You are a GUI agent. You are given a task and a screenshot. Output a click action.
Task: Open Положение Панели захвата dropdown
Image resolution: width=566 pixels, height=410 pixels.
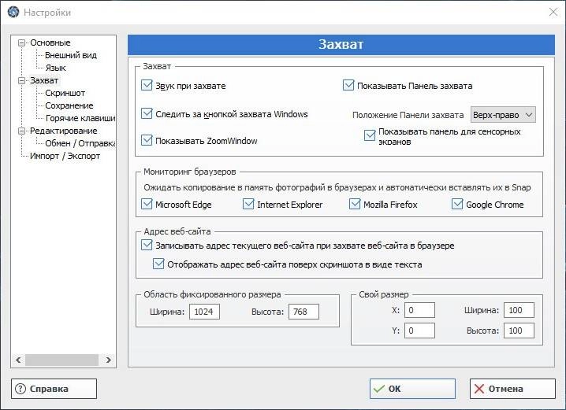503,115
